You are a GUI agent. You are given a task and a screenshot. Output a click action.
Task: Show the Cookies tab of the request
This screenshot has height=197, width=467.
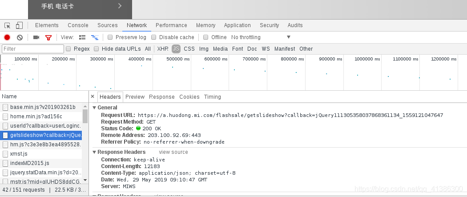click(x=189, y=96)
